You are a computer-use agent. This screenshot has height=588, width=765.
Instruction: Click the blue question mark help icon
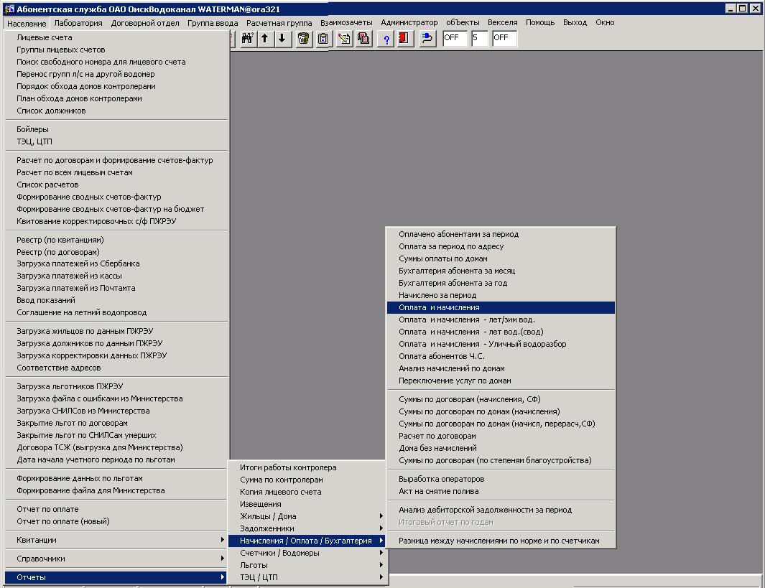pos(386,39)
